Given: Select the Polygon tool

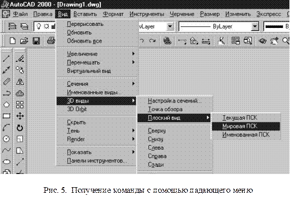Looking at the screenshot, I should 7,104.
